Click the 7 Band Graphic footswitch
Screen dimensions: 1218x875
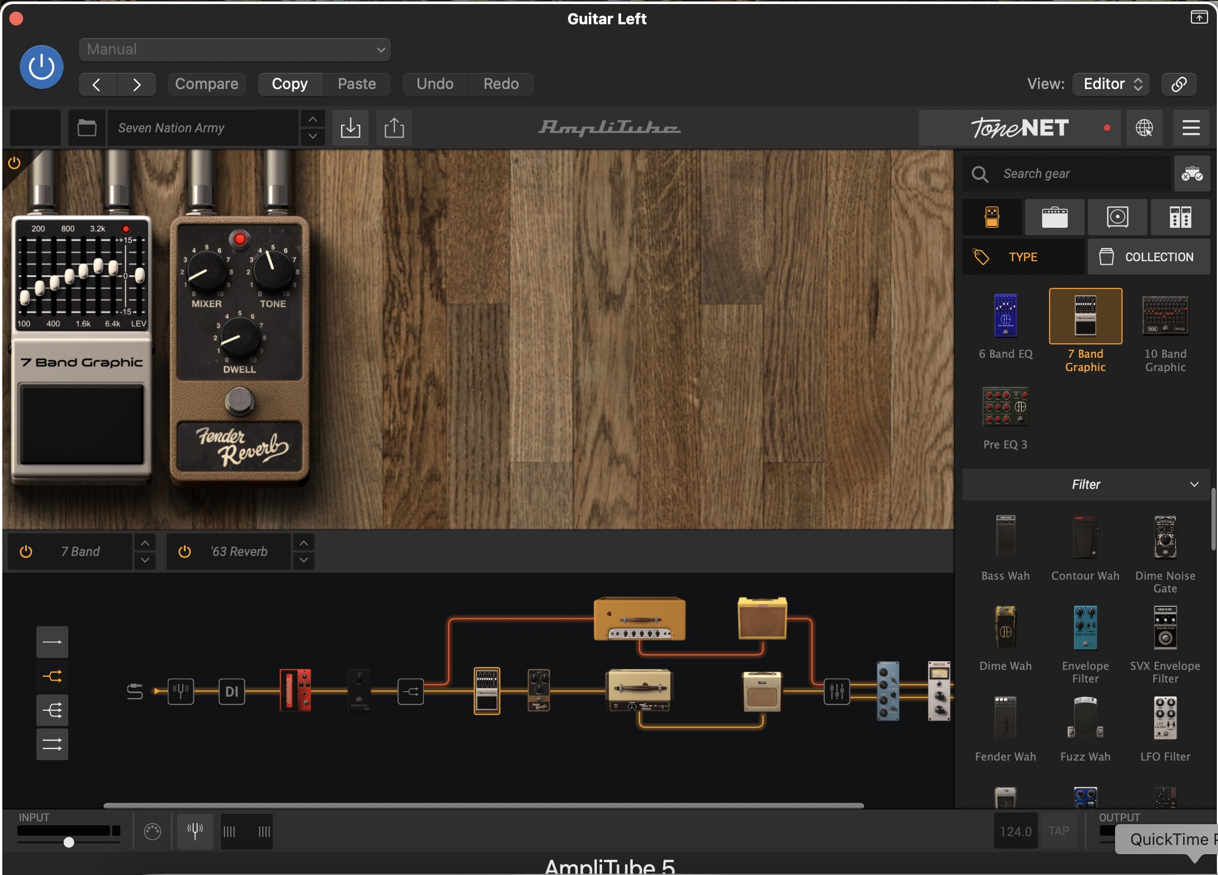pos(81,425)
